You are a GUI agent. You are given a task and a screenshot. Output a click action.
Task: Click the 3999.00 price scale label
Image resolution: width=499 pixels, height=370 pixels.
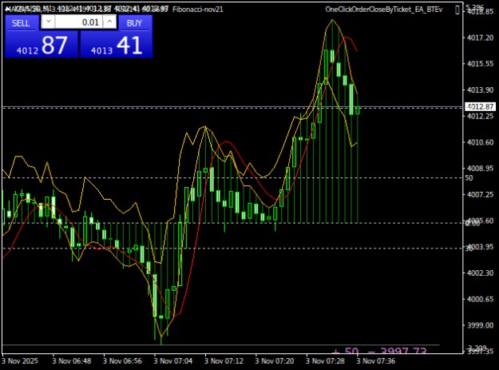[x=480, y=325]
